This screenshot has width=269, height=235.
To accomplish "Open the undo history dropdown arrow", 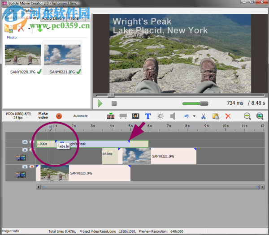I will (x=194, y=116).
